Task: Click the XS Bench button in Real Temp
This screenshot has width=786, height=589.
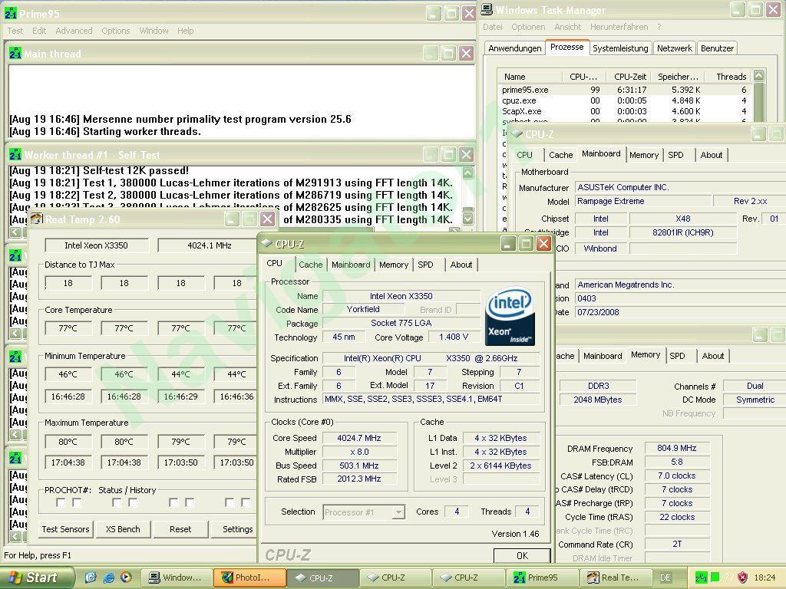Action: (123, 529)
